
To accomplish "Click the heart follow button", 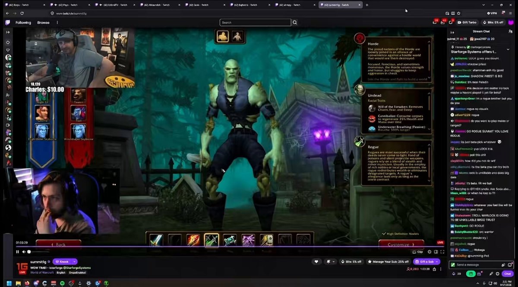I will pos(316,262).
